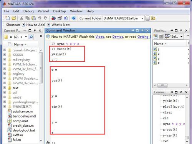This screenshot has height=144, width=192.
Task: Select variable y in Workspace
Action: coord(159,59)
